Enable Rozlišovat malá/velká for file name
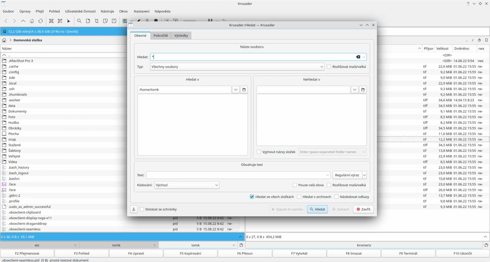The width and height of the screenshot is (490, 262). click(346, 67)
